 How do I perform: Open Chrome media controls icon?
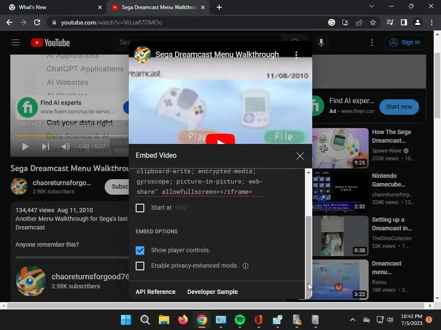click(390, 22)
